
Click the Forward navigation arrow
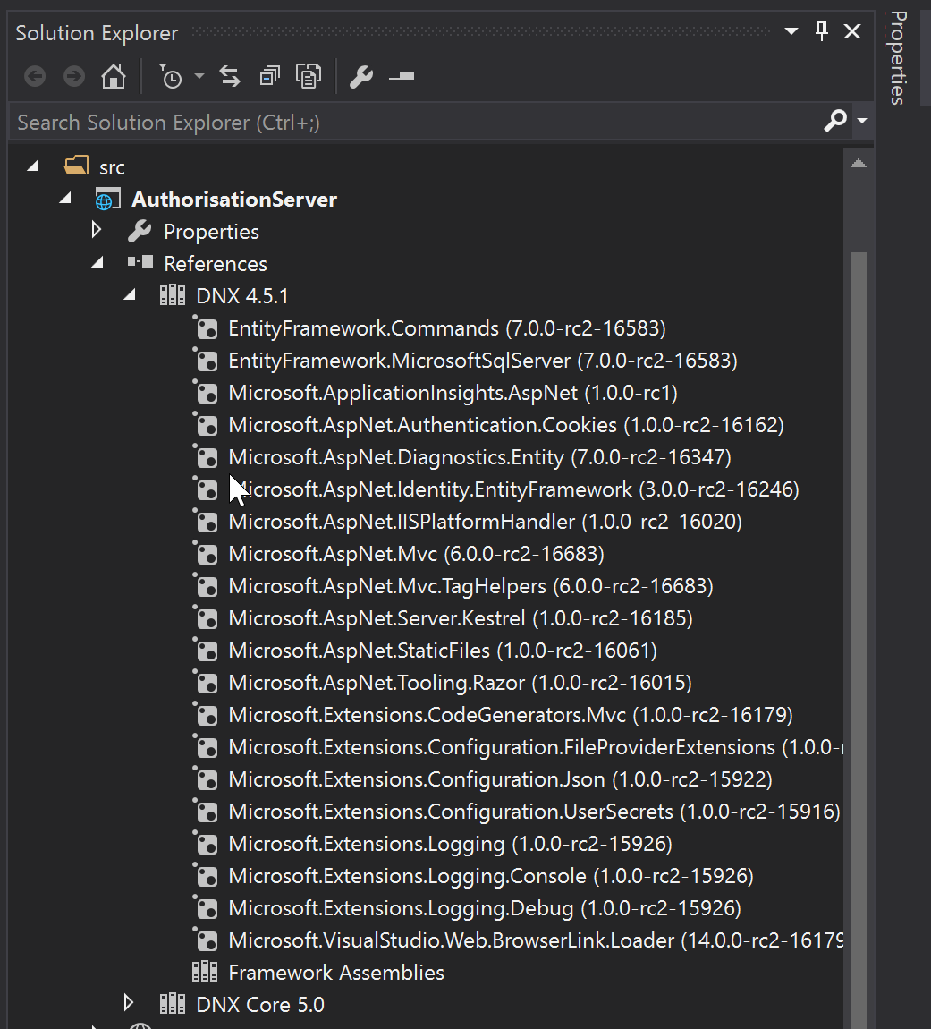pos(74,77)
